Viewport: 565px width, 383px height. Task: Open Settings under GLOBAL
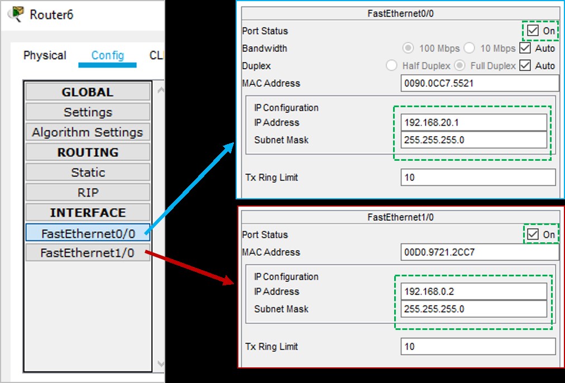click(87, 112)
